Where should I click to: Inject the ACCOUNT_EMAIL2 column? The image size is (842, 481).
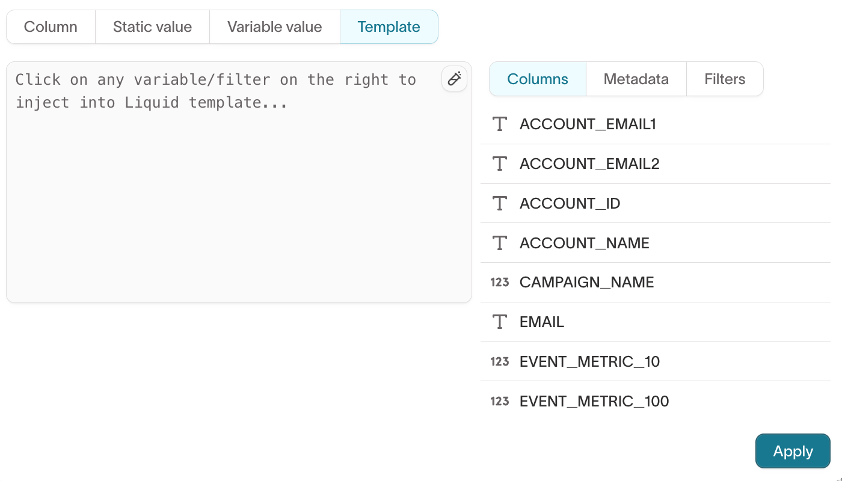pos(656,164)
